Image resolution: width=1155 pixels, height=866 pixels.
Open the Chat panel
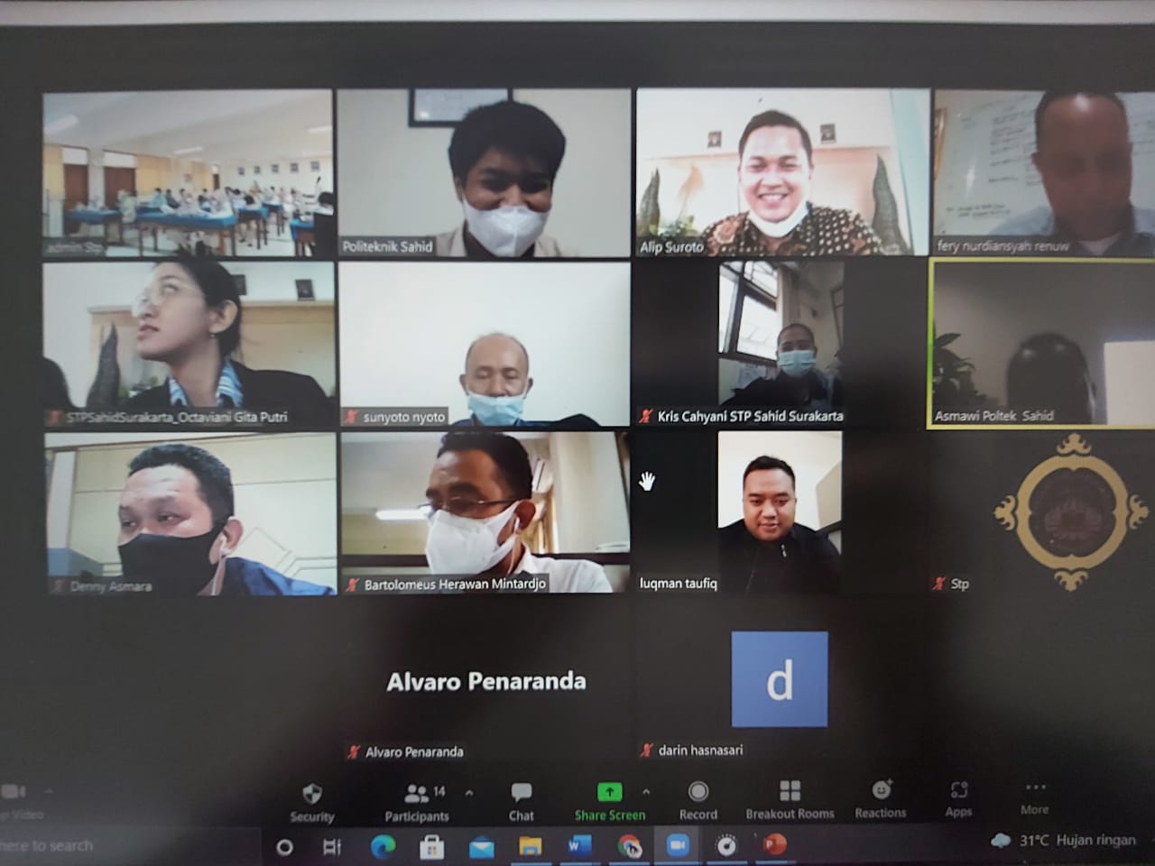(x=521, y=802)
